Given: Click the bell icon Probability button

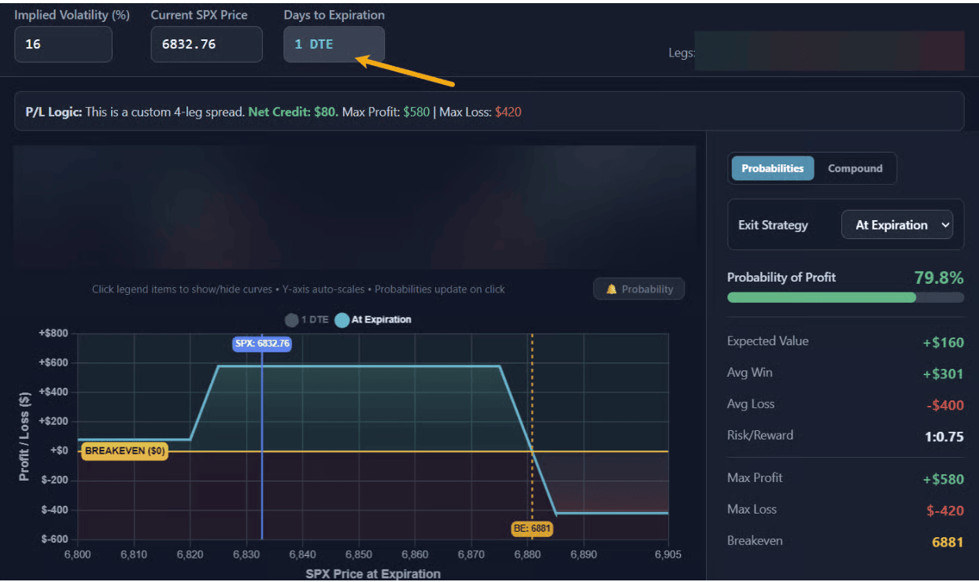Looking at the screenshot, I should (x=638, y=289).
